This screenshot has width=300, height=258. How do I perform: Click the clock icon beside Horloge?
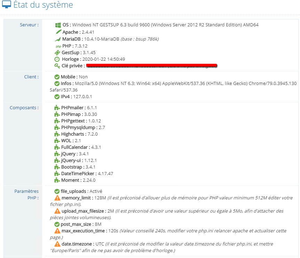pyautogui.click(x=57, y=59)
